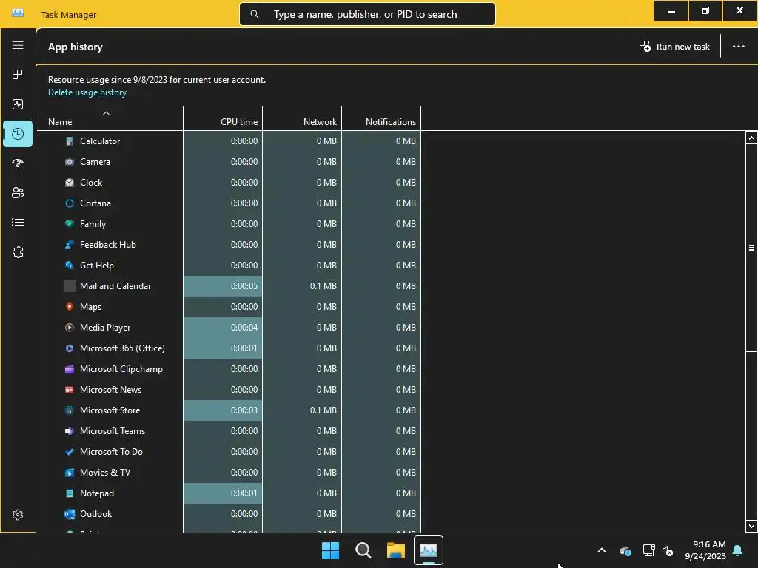This screenshot has width=758, height=568.
Task: Sort by the Name column header
Action: click(x=110, y=119)
